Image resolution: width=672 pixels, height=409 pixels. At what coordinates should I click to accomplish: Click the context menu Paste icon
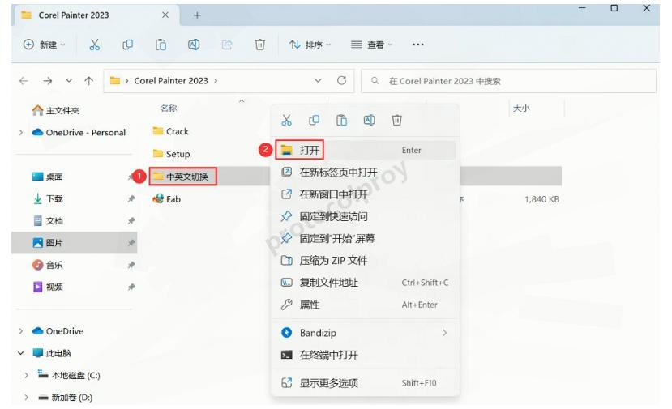341,121
